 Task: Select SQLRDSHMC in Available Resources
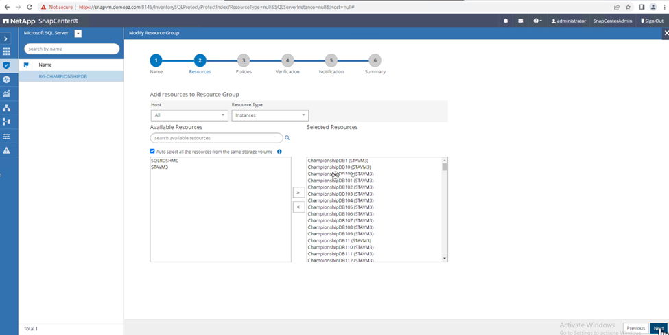point(165,161)
